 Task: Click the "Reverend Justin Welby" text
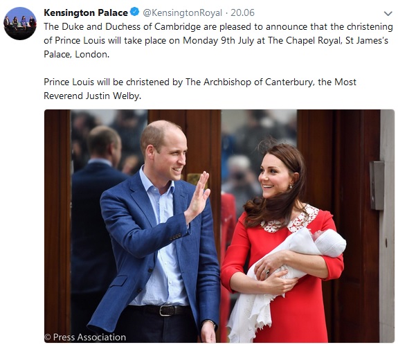tap(92, 96)
